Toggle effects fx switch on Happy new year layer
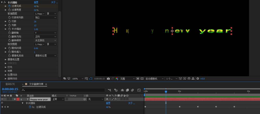The image size is (260, 114). [x=116, y=99]
